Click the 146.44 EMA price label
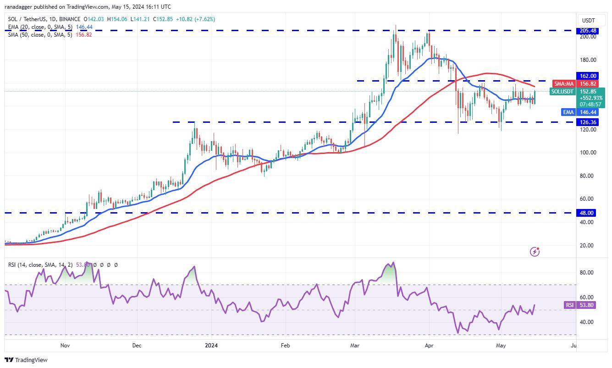The height and width of the screenshot is (368, 612). pos(588,112)
